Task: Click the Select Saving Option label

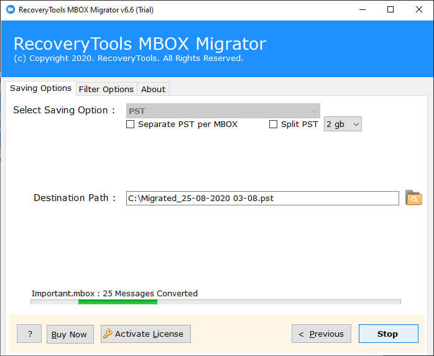Action: tap(64, 110)
